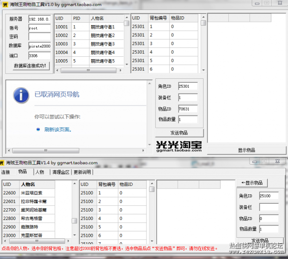
Task: Click the 显示物品 button in top window
Action: click(247, 150)
